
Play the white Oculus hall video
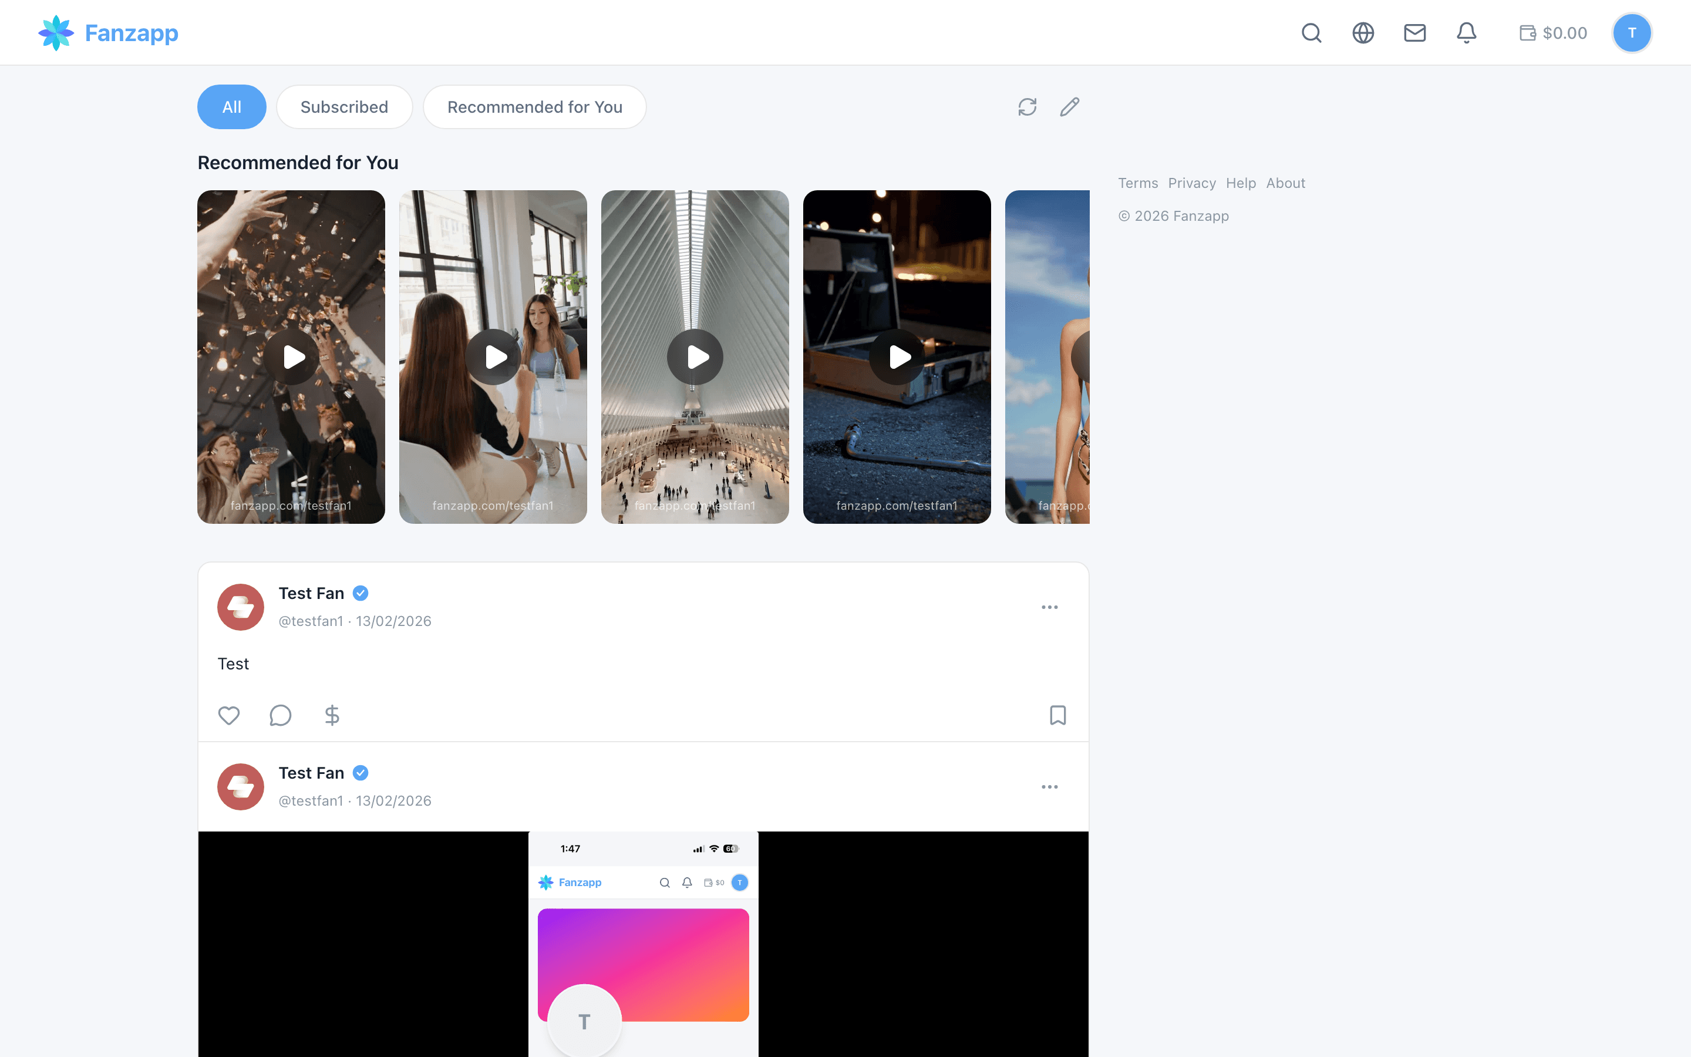[x=695, y=357]
